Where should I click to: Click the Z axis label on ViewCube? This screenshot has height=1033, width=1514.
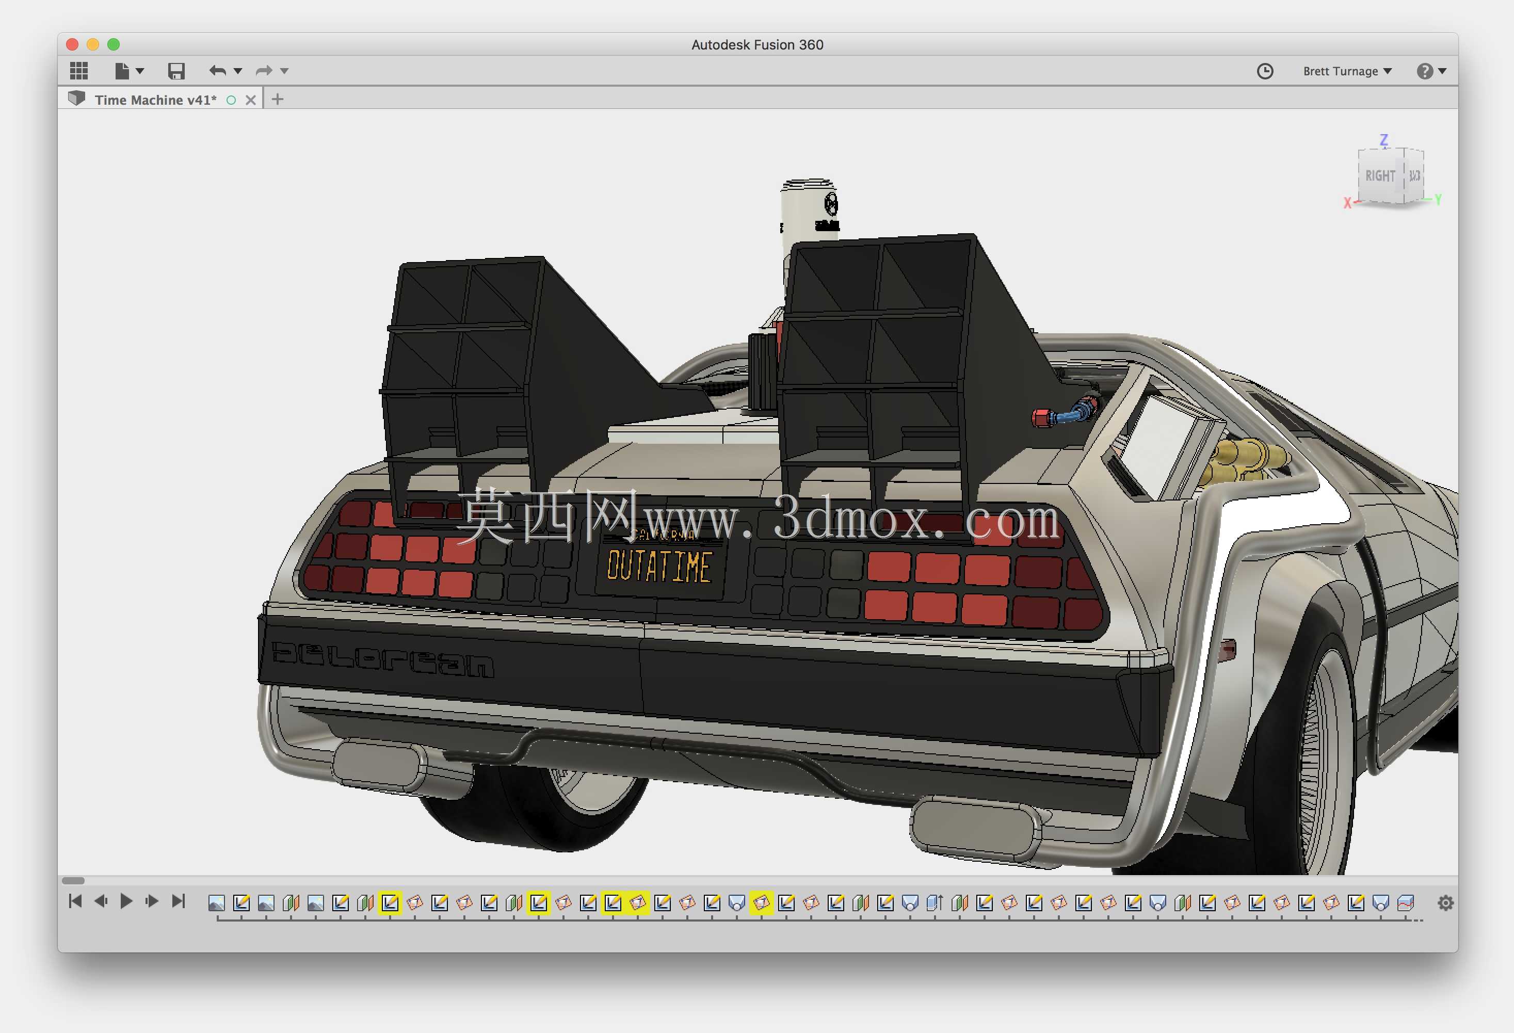point(1384,139)
